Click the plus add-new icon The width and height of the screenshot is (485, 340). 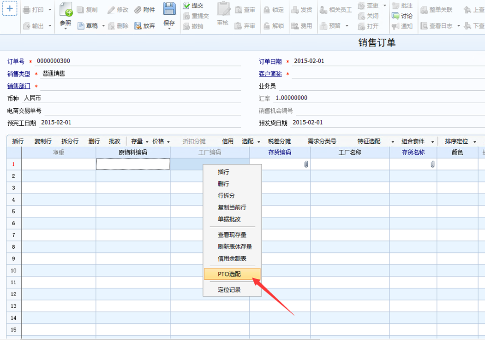pyautogui.click(x=10, y=8)
